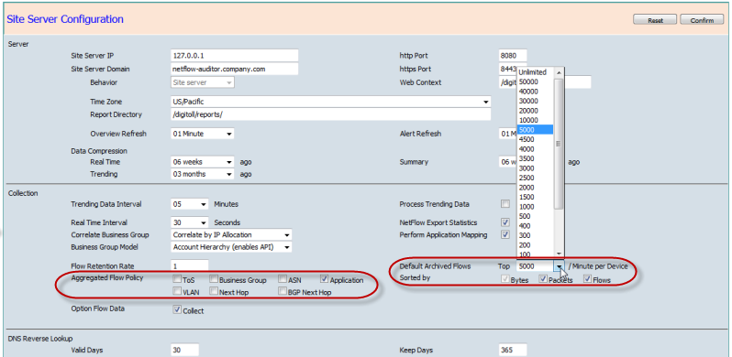
Task: Click the Confirm button
Action: point(702,20)
